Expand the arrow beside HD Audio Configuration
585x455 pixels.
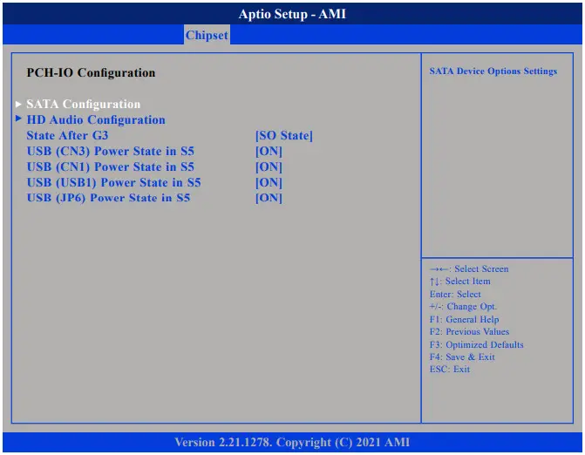click(x=18, y=119)
